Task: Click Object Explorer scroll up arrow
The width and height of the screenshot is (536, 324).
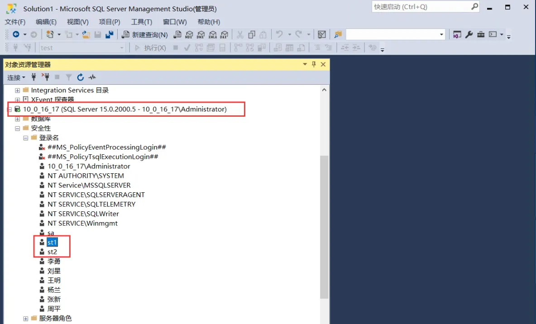Action: (324, 90)
